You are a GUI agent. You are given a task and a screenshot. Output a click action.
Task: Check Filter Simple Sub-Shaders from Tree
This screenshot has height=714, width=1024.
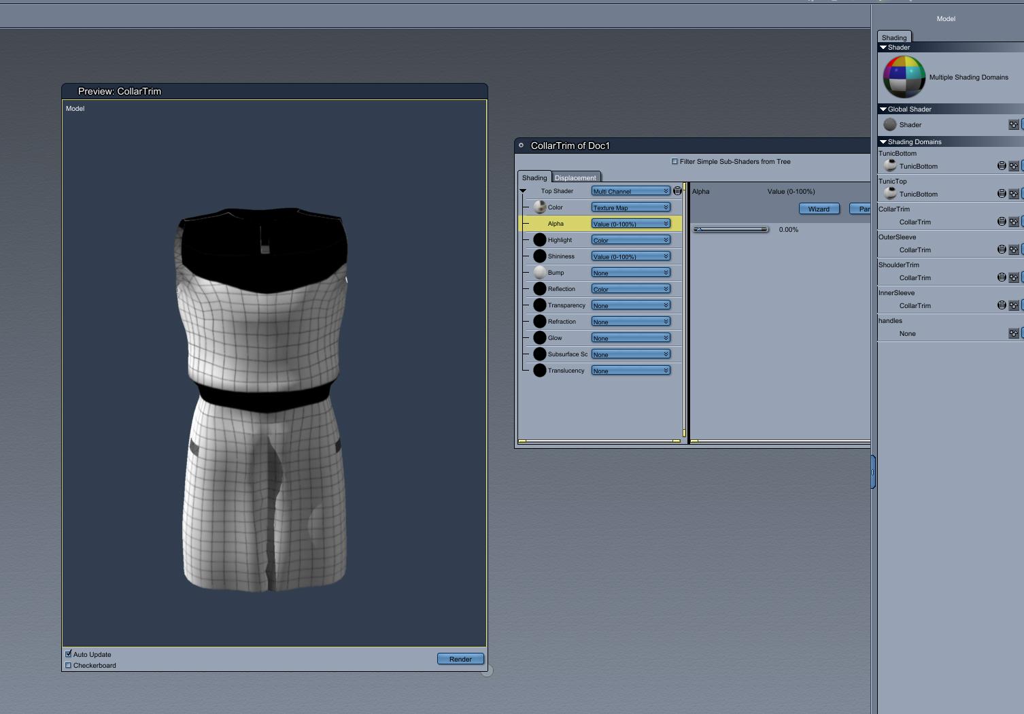point(675,162)
